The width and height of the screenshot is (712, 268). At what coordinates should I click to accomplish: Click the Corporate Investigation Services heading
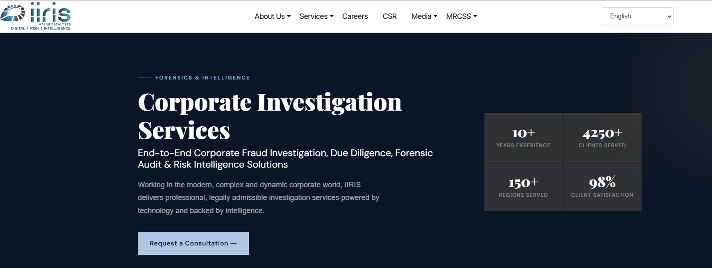coord(270,116)
